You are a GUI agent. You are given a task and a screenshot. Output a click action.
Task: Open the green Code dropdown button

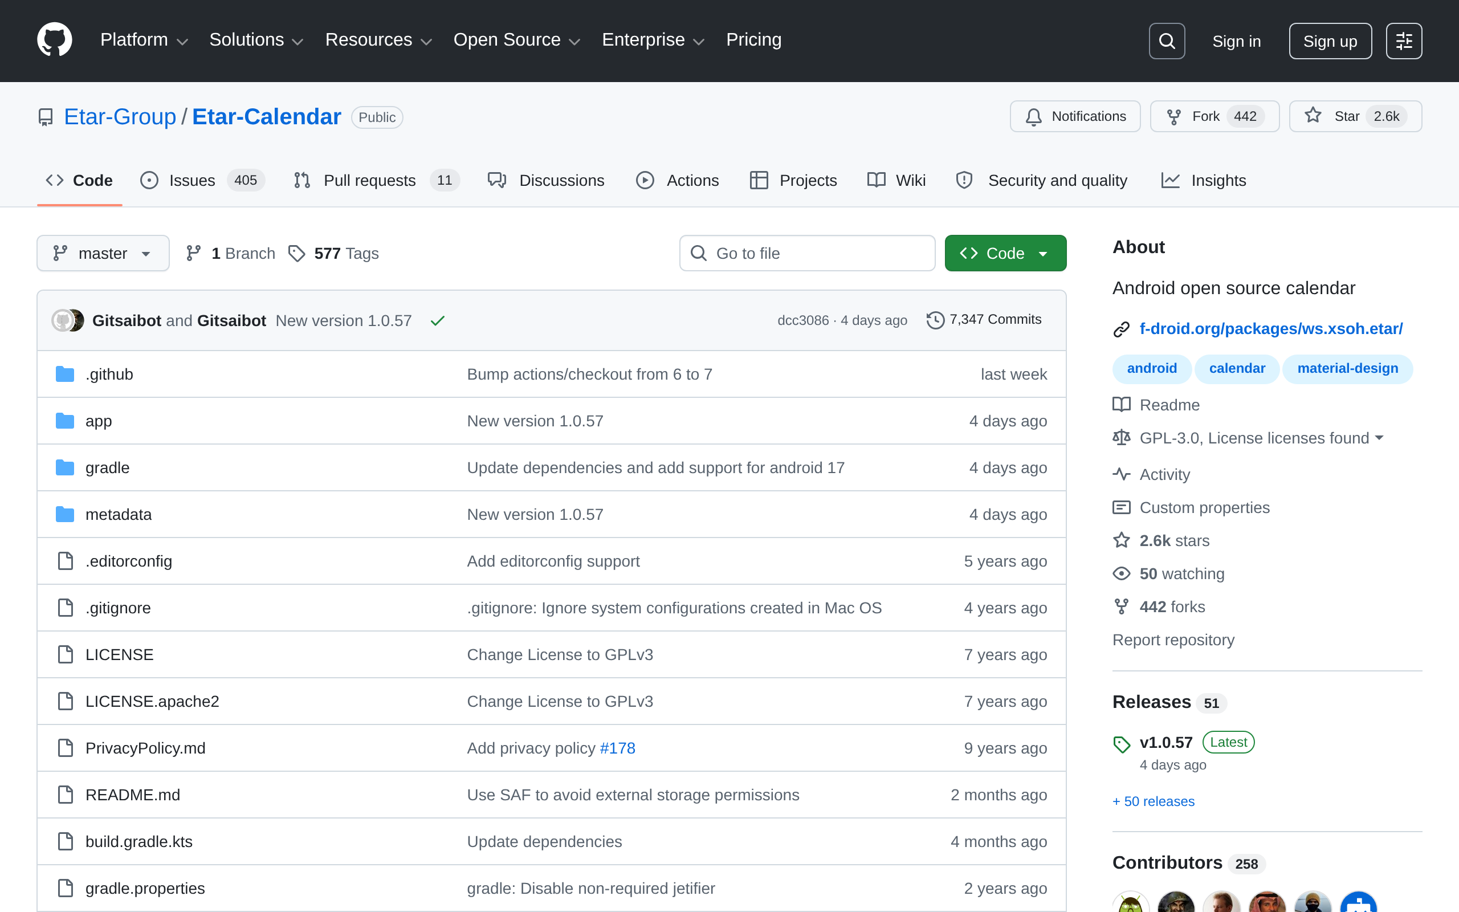pos(1005,253)
